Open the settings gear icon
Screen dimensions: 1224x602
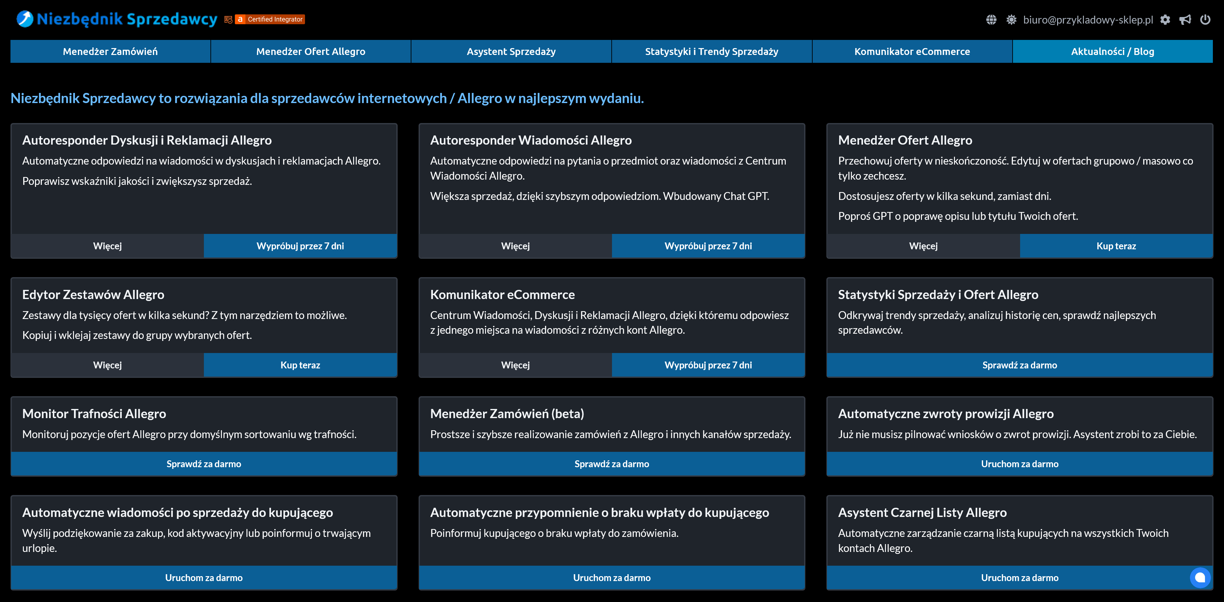(1165, 20)
